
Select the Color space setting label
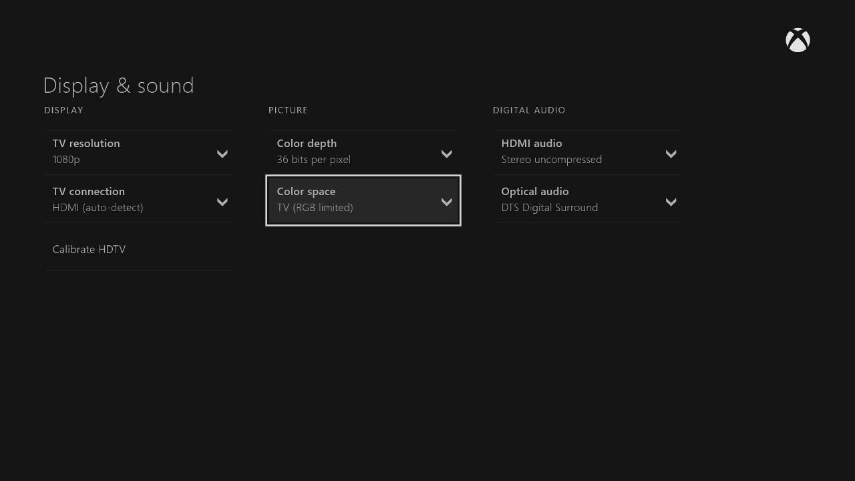[x=306, y=191]
